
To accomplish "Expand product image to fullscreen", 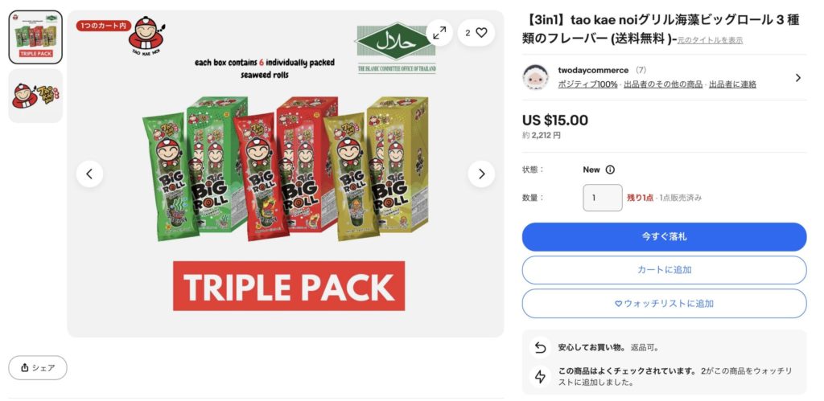I will 439,32.
